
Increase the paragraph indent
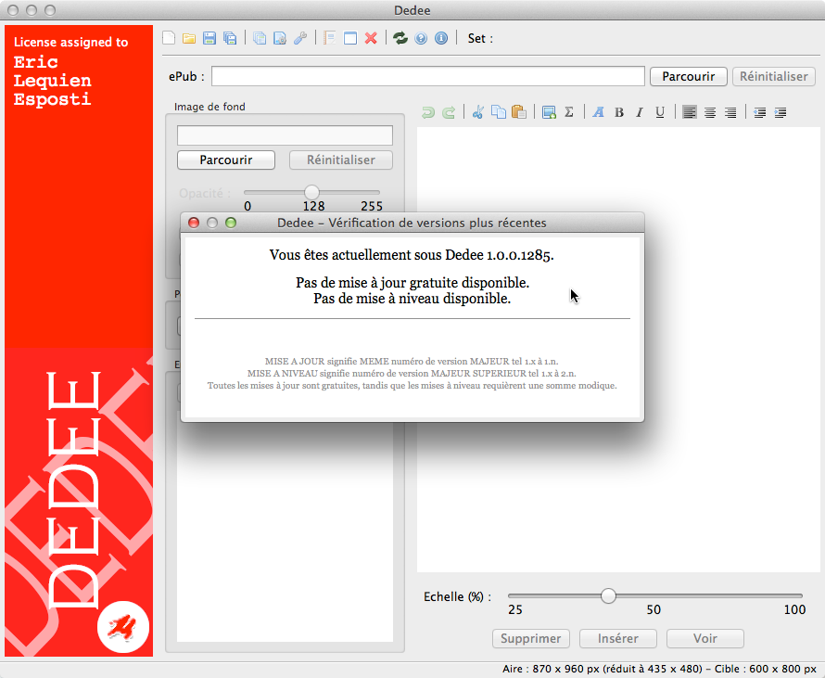781,112
